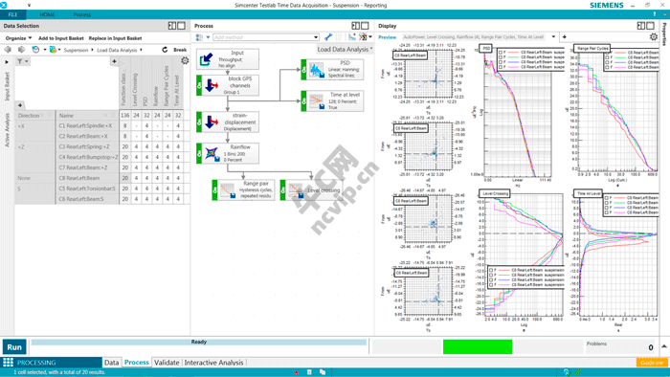Toggle the first PSD legend checkbox
This screenshot has width=670, height=377.
[x=501, y=53]
